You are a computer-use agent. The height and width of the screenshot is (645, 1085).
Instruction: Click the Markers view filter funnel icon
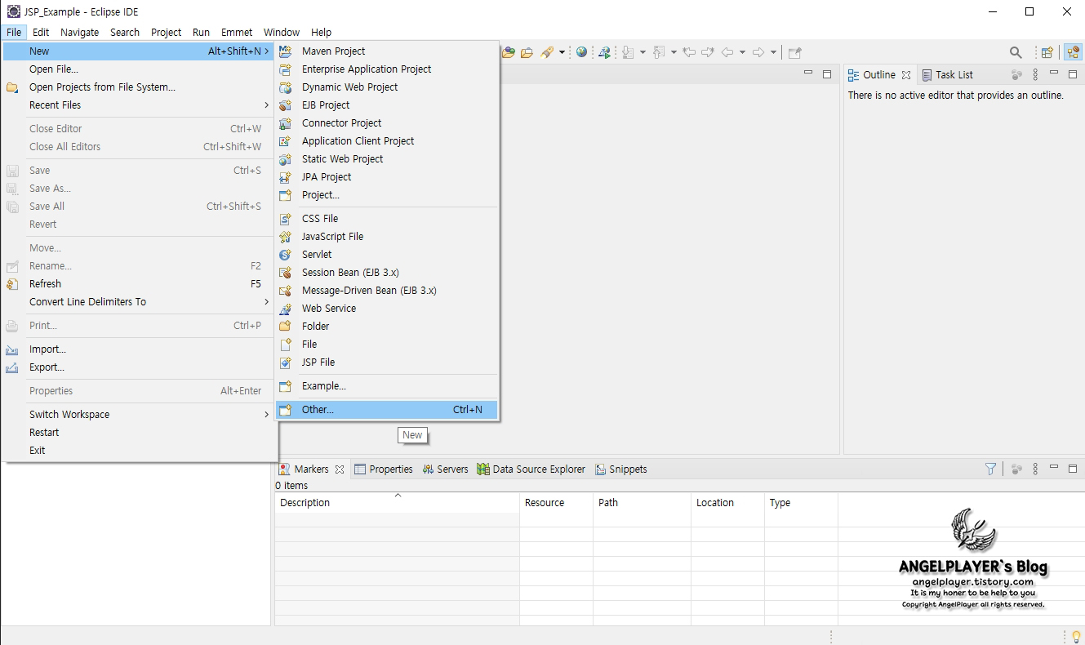coord(990,469)
